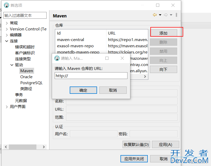The width and height of the screenshot is (211, 166).
Task: Select the maven-central repository row
Action: 102,40
